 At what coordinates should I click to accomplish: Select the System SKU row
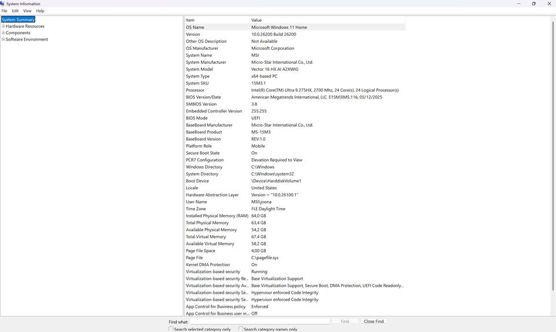coord(295,83)
